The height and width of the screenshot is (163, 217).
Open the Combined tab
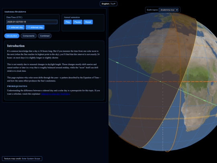[45, 36]
